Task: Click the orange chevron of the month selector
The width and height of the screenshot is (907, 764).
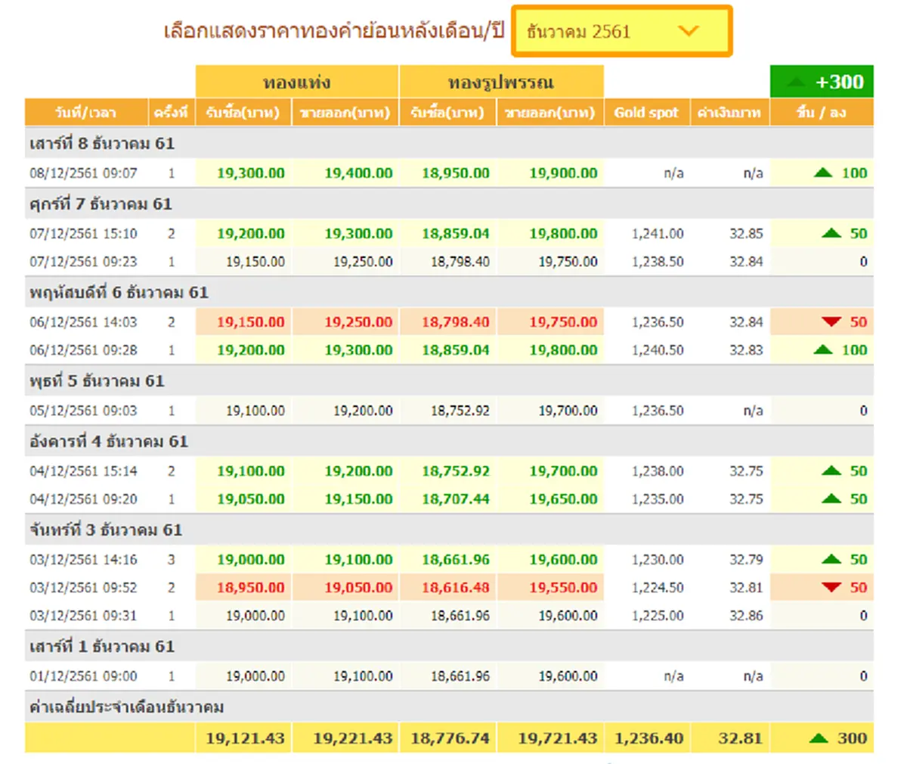Action: 689,31
